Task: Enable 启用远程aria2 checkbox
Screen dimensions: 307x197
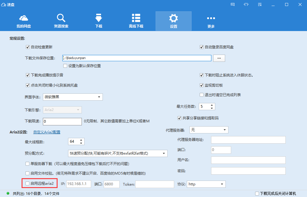Action: point(27,183)
